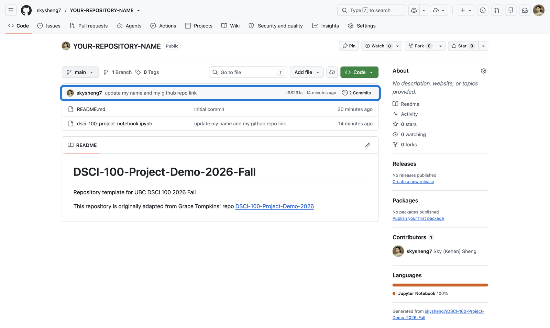
Task: Edit the README with pencil icon
Action: tap(368, 145)
